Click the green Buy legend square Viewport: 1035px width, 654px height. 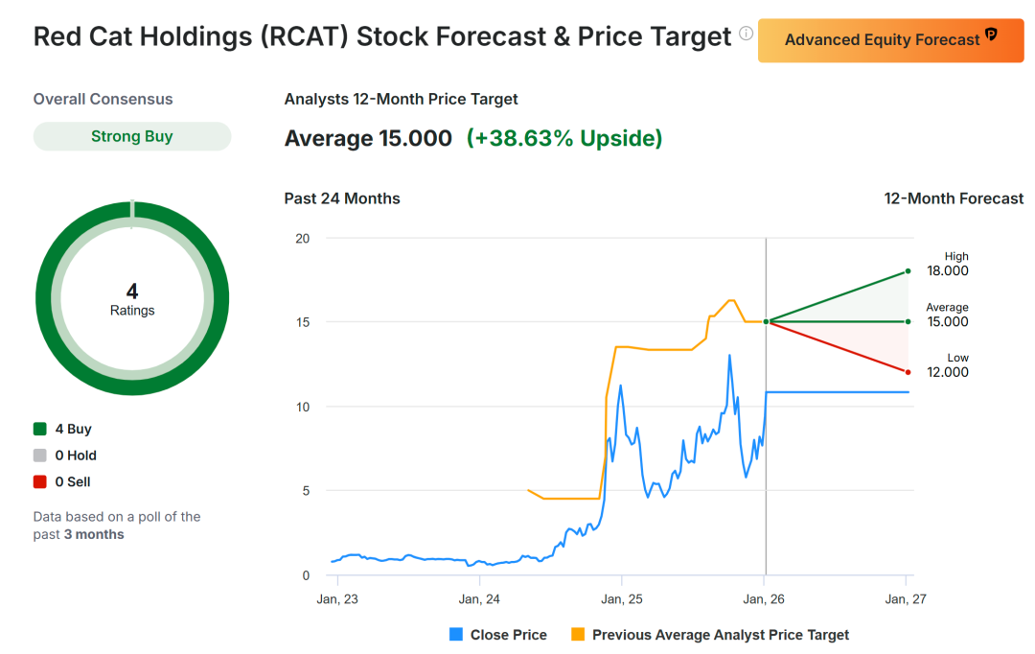coord(40,430)
